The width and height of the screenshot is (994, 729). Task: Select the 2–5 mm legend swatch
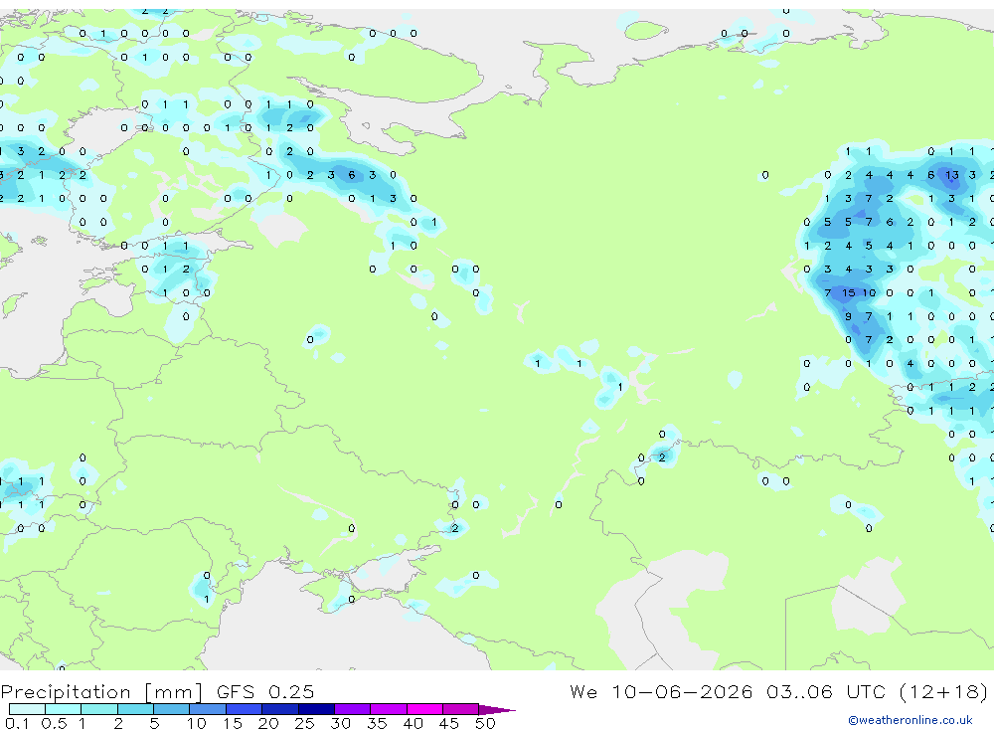135,709
